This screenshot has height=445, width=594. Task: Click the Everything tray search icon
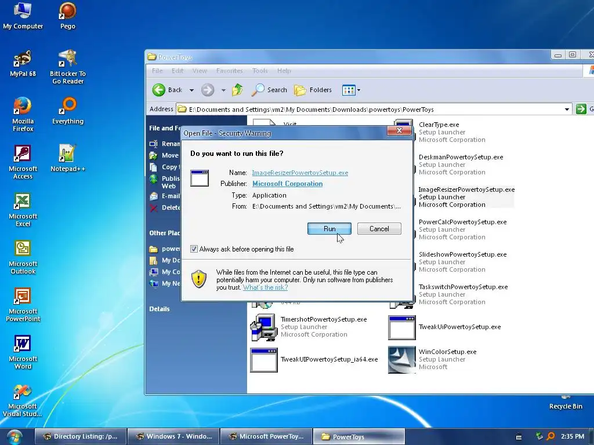coord(551,436)
